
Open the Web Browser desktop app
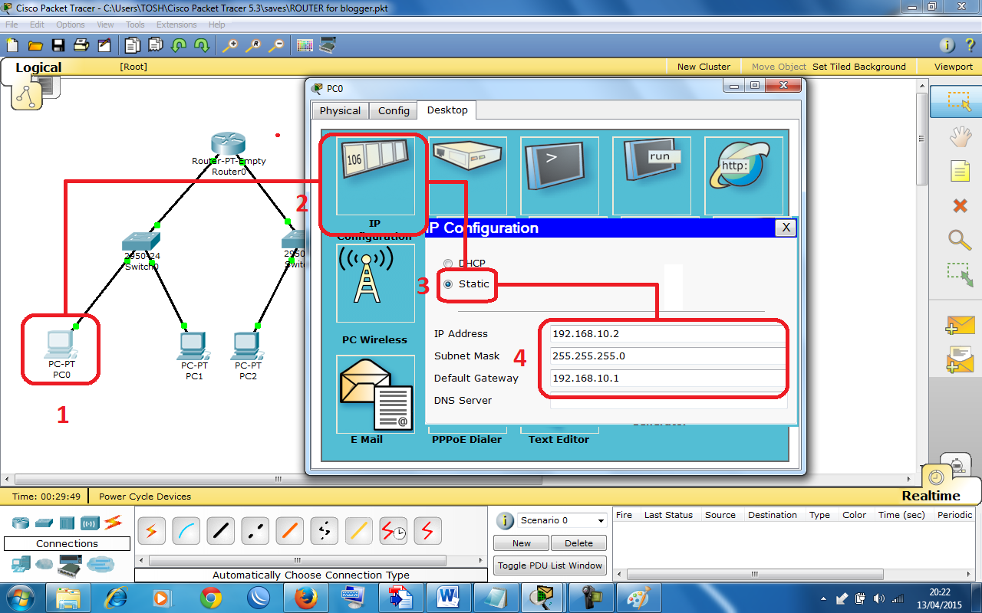point(743,176)
